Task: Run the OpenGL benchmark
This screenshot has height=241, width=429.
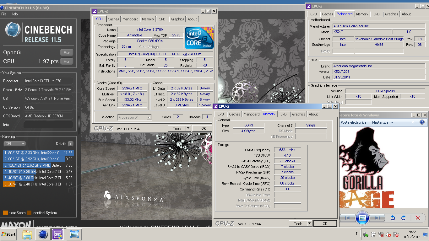Action: [x=67, y=53]
